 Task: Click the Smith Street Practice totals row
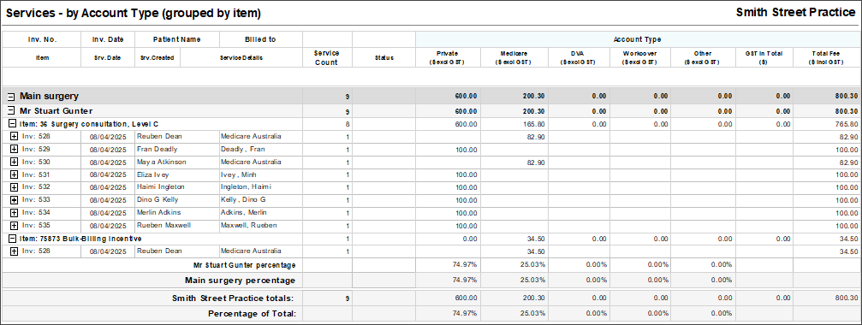pyautogui.click(x=431, y=298)
